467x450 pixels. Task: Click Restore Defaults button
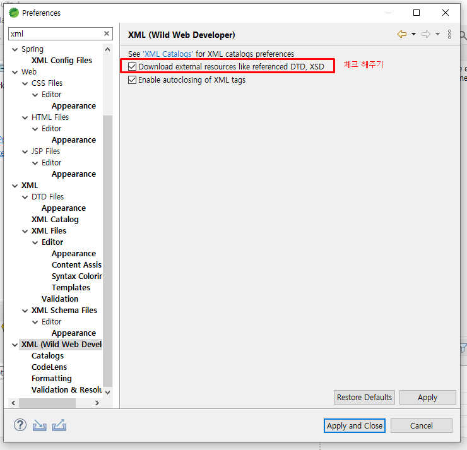(x=364, y=397)
